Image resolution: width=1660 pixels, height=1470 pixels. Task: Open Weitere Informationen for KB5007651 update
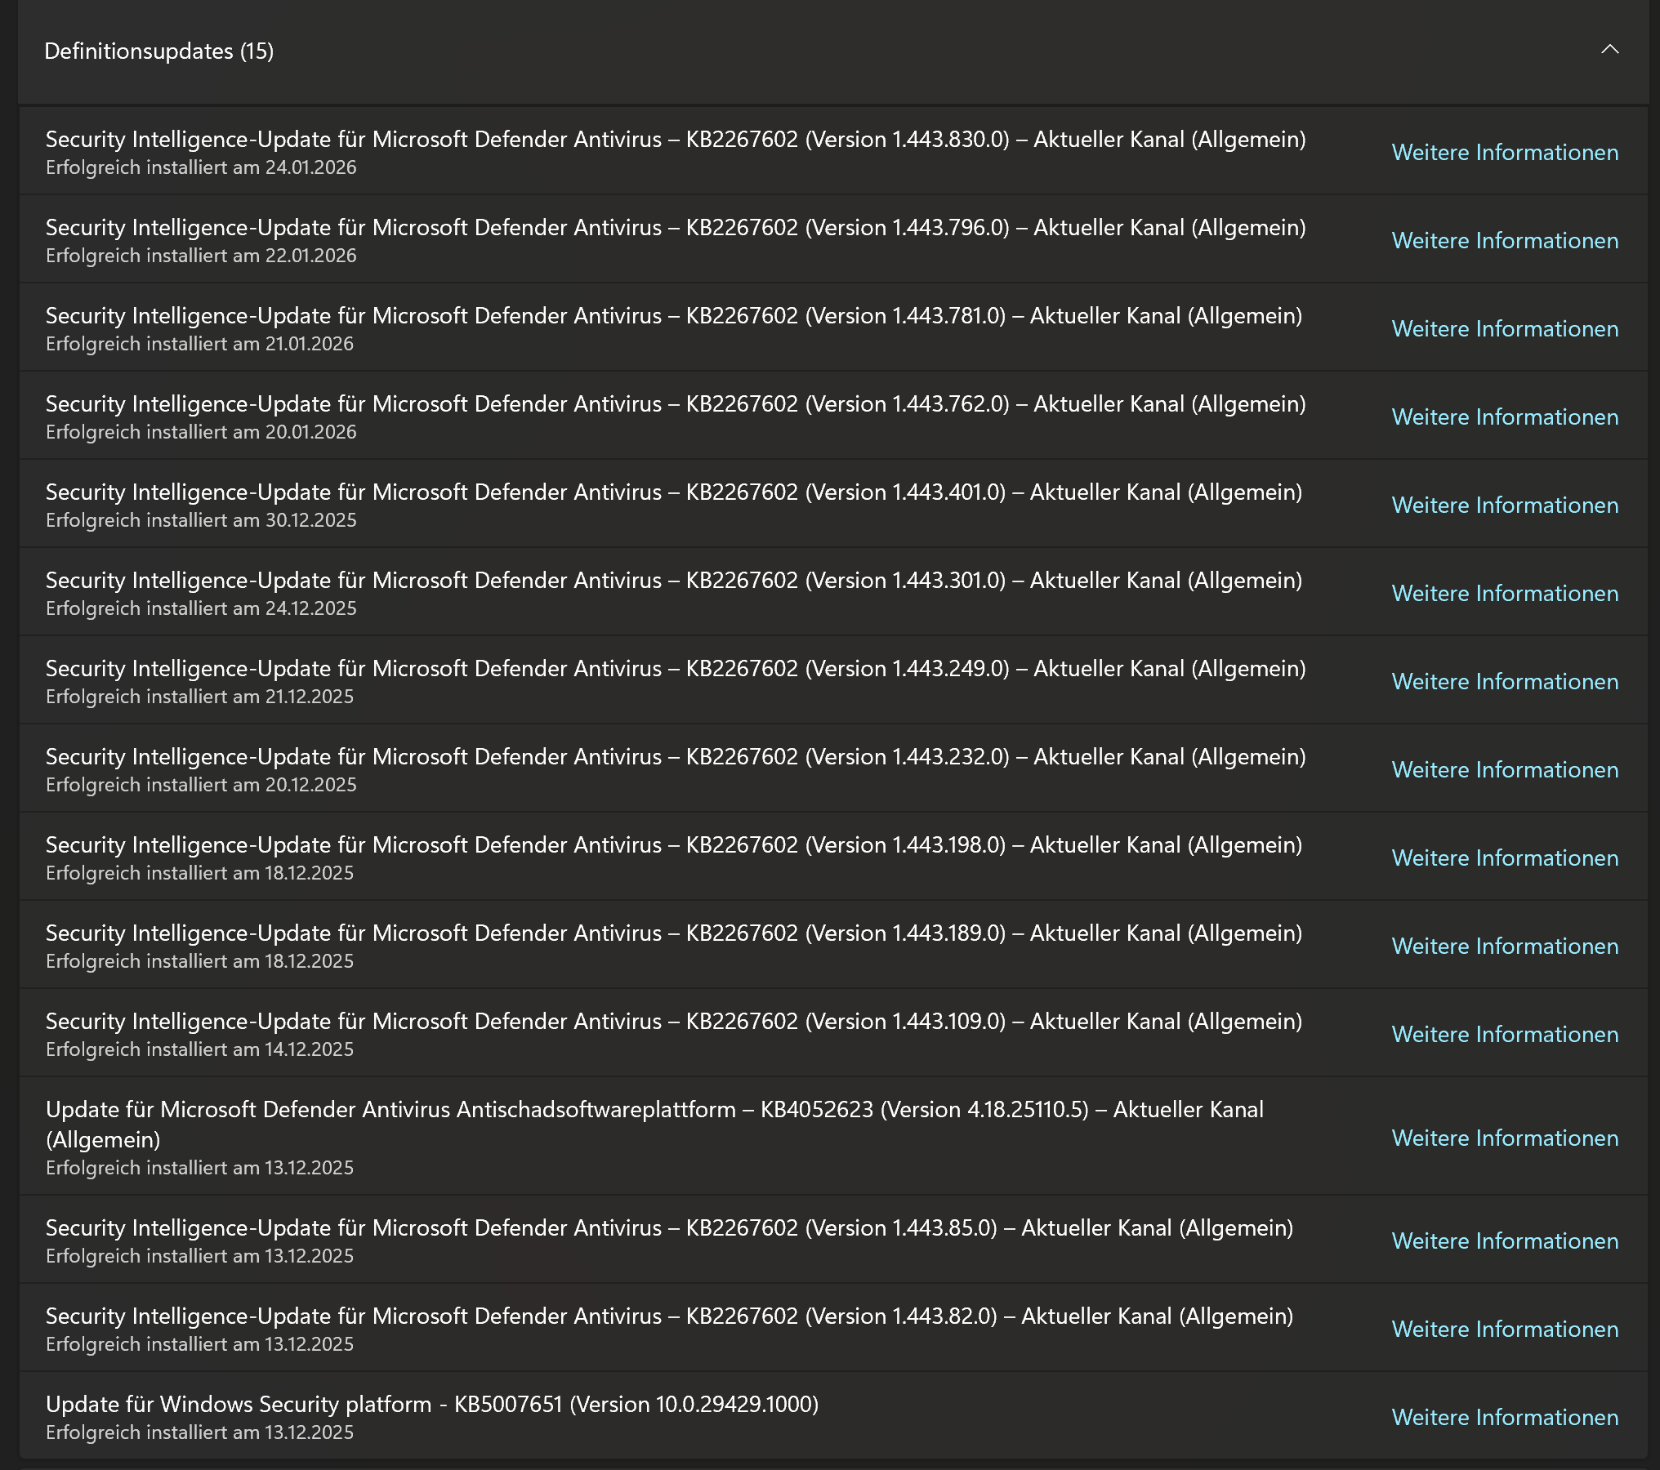pyautogui.click(x=1504, y=1418)
